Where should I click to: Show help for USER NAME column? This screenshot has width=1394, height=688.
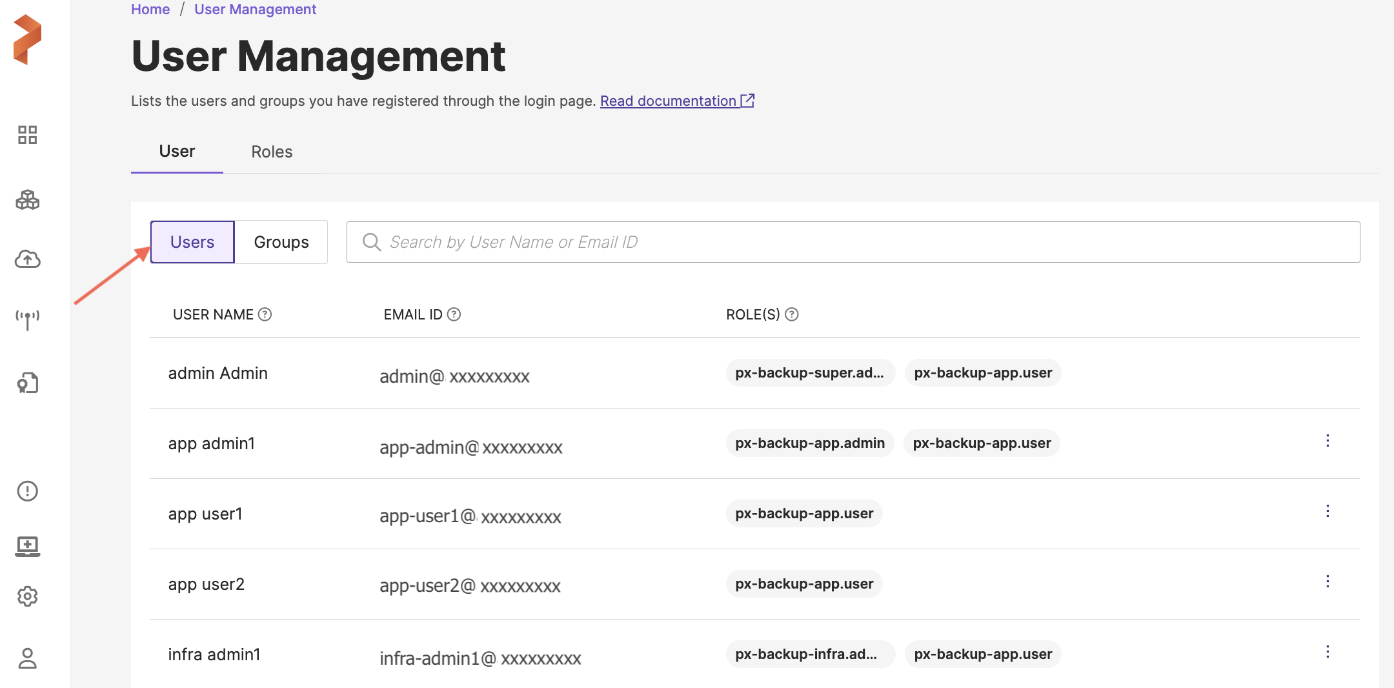point(265,314)
